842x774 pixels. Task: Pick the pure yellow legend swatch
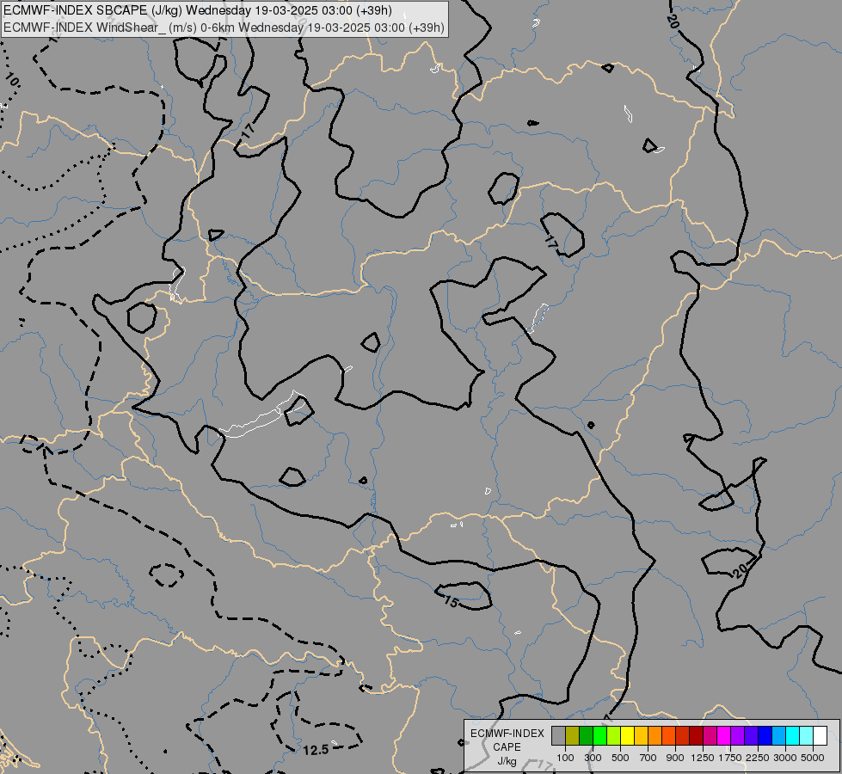pyautogui.click(x=627, y=736)
